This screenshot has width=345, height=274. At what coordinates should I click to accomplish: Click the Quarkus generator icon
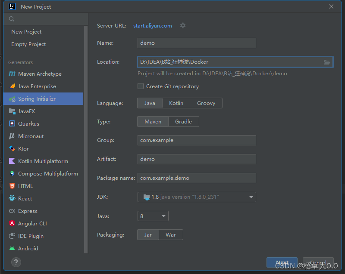pyautogui.click(x=12, y=124)
